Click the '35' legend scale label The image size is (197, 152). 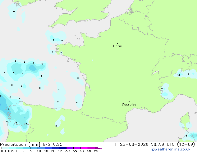pyautogui.click(x=75, y=151)
